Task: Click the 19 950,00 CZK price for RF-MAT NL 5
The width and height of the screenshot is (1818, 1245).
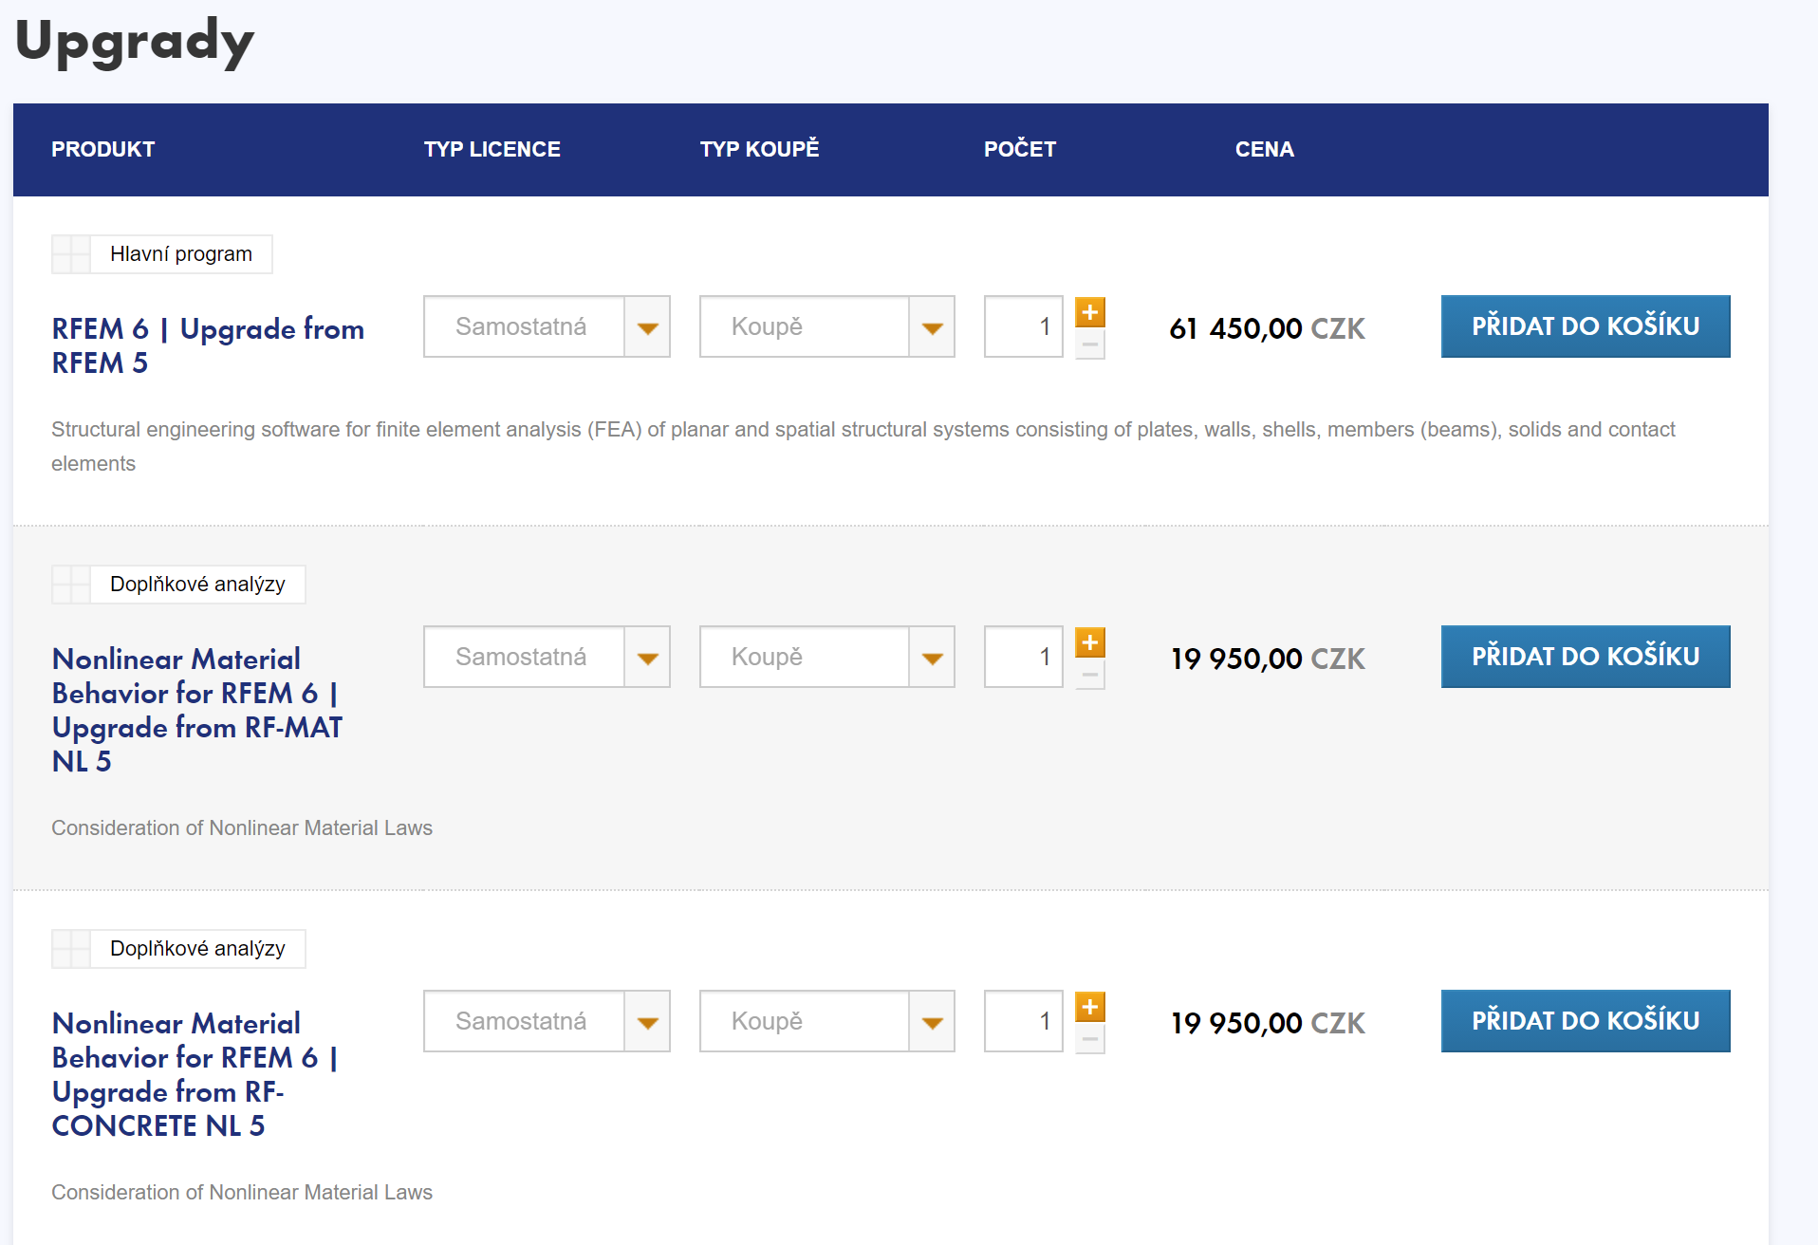Action: click(1268, 659)
